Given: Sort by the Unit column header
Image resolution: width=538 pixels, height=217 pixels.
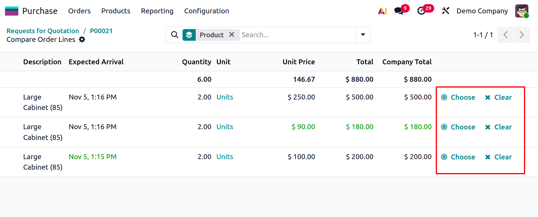Looking at the screenshot, I should 223,62.
